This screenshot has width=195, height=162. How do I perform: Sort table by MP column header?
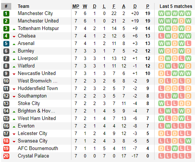pos(76,6)
